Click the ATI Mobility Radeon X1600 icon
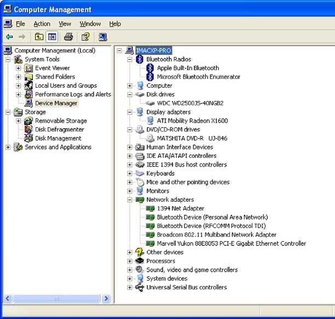 tap(150, 121)
